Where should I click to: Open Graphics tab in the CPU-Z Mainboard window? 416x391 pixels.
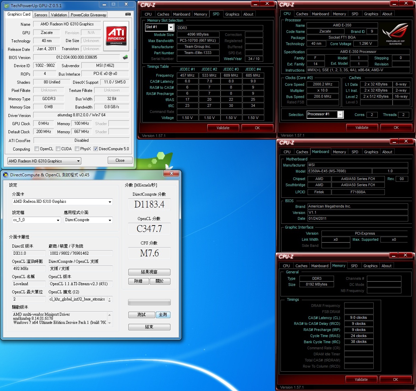[x=371, y=152]
